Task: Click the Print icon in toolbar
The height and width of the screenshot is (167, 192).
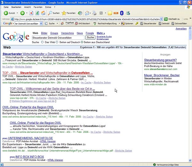Action: (94, 13)
